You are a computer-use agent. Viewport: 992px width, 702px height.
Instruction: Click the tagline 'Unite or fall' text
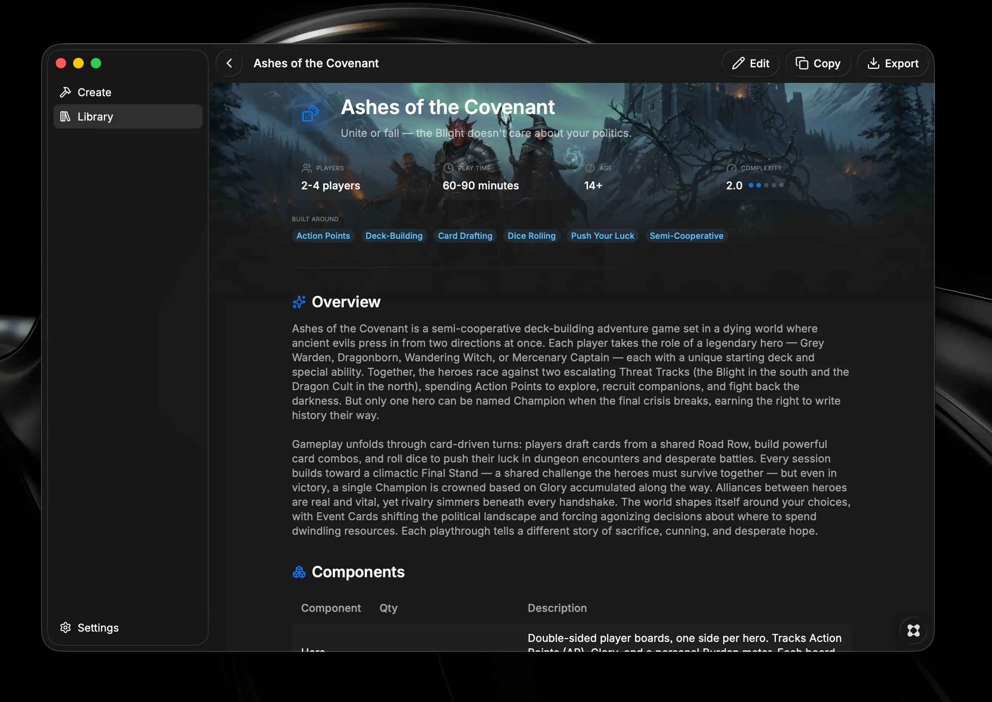click(486, 133)
